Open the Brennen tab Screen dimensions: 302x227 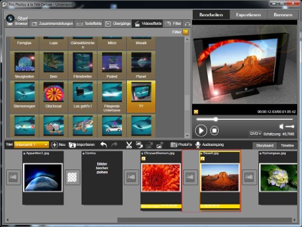pyautogui.click(x=283, y=15)
